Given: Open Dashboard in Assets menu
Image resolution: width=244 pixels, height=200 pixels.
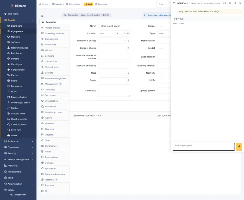Looking at the screenshot, I should pos(18,26).
